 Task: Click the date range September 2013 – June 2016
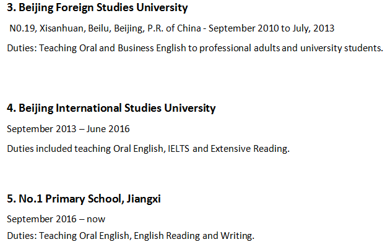68,129
